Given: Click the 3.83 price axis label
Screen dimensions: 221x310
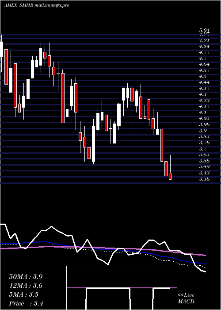Looking at the screenshot, I should 204,137.
